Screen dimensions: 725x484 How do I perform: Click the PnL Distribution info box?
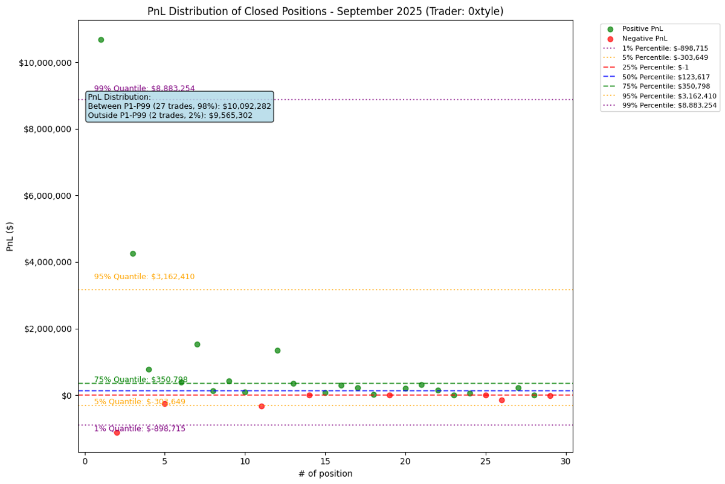point(179,106)
